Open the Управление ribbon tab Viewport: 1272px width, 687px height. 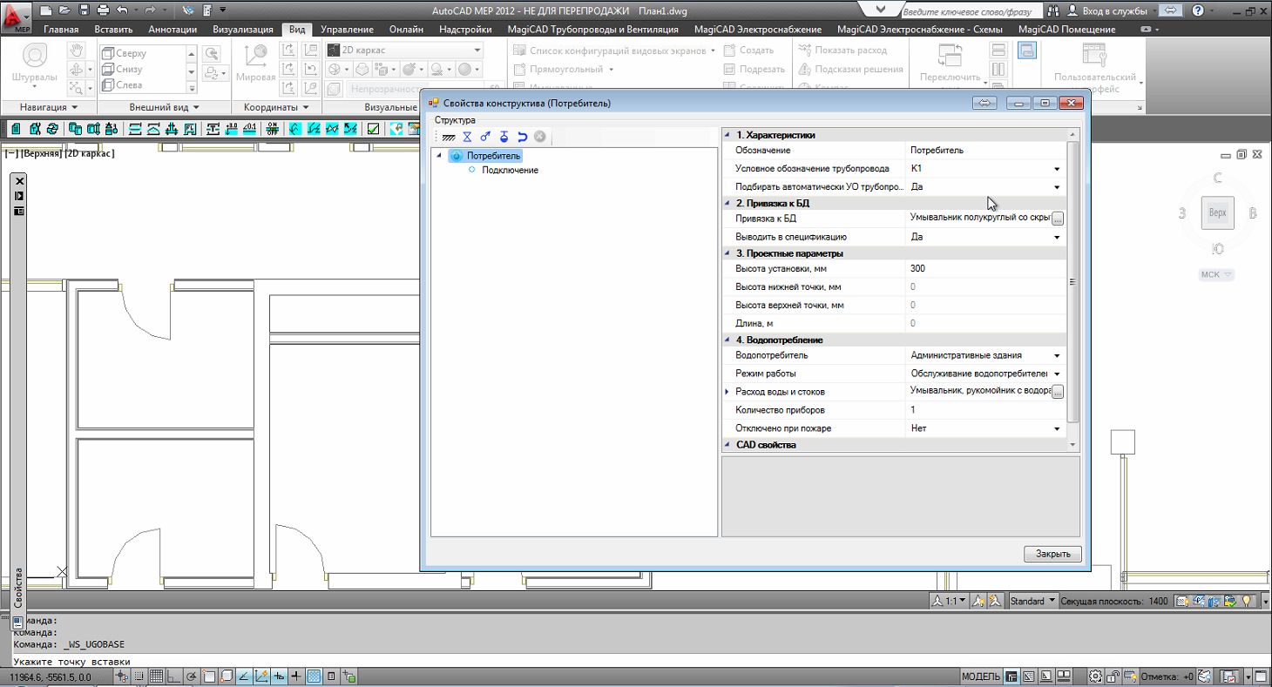[347, 29]
